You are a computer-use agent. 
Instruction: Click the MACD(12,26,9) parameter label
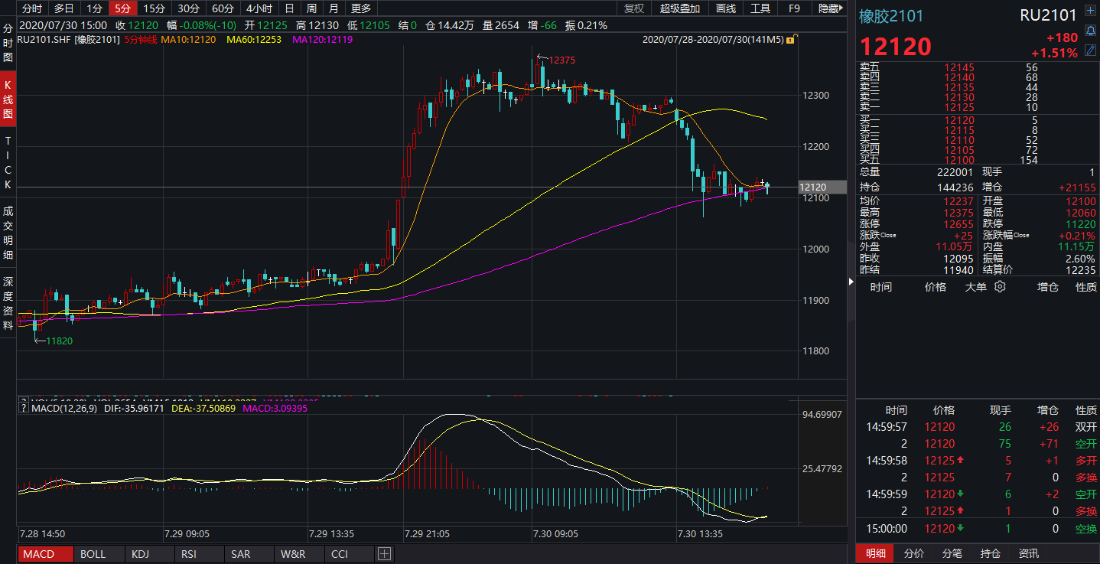(x=63, y=409)
